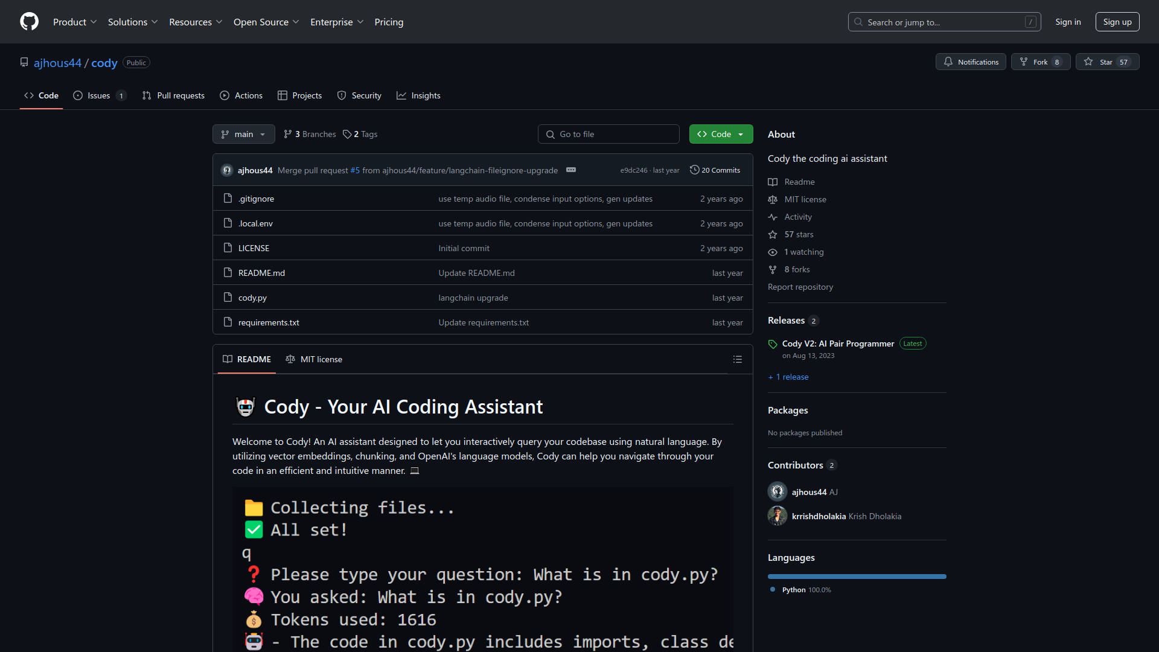View the Insights tab
Viewport: 1159px width, 652px height.
pyautogui.click(x=418, y=95)
